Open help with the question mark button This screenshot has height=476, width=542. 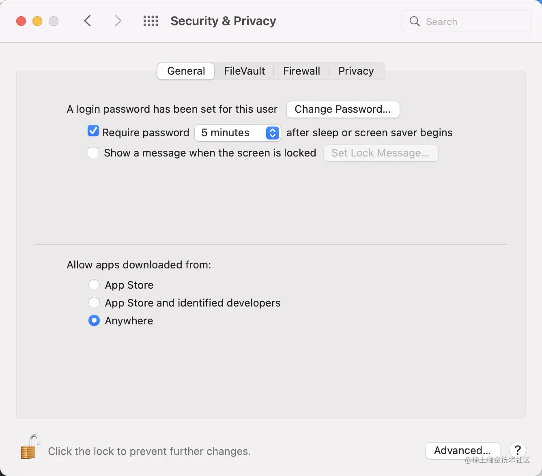coord(518,450)
